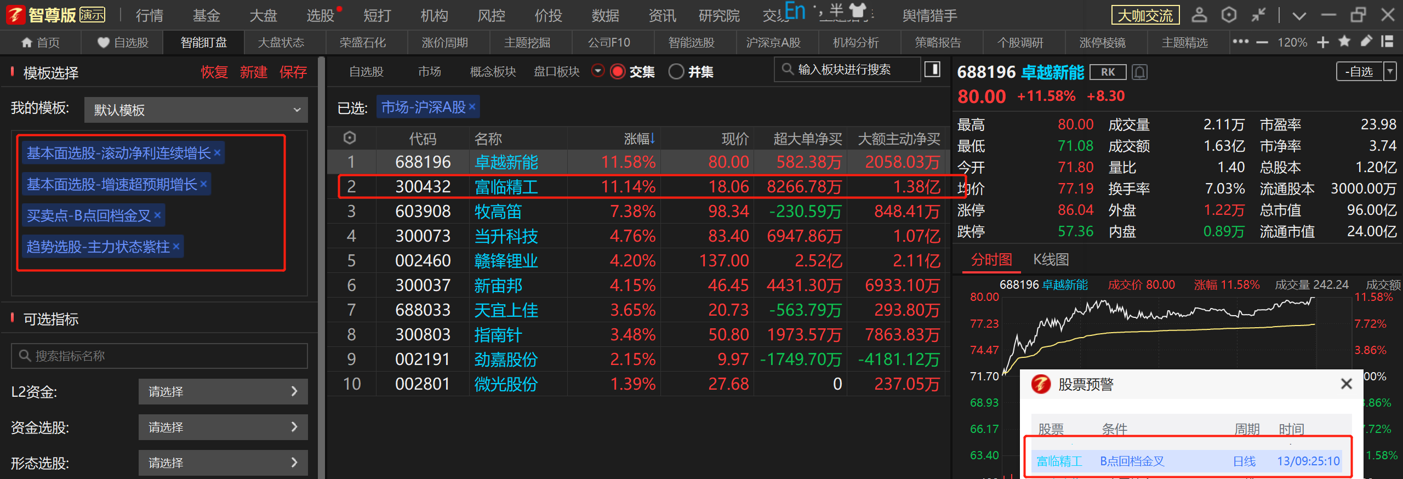Image resolution: width=1403 pixels, height=479 pixels.
Task: Click the star favorite icon in tab bar
Action: click(x=1344, y=41)
